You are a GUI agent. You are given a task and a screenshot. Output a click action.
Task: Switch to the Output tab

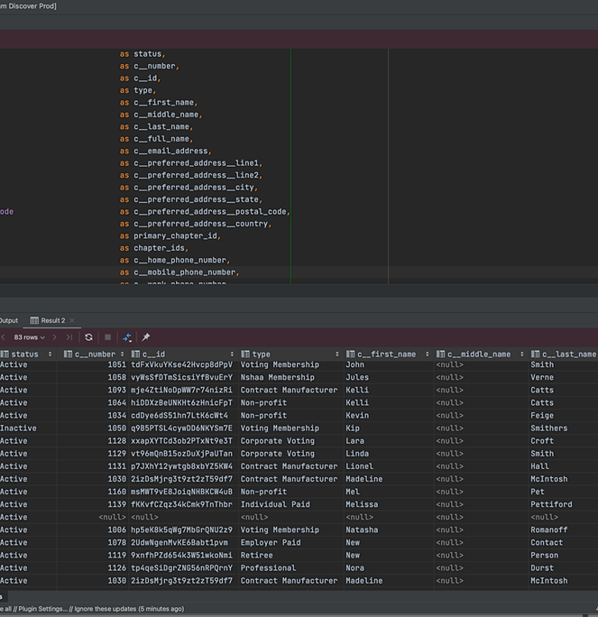(9, 320)
